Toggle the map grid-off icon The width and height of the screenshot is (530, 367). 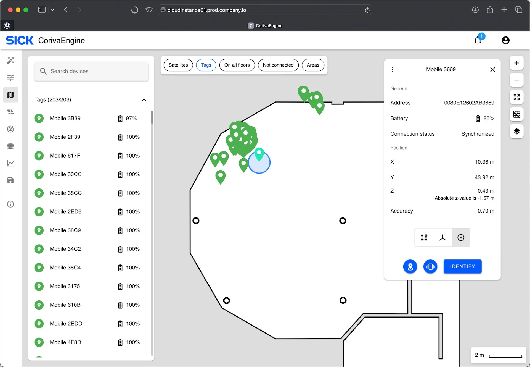tap(516, 114)
